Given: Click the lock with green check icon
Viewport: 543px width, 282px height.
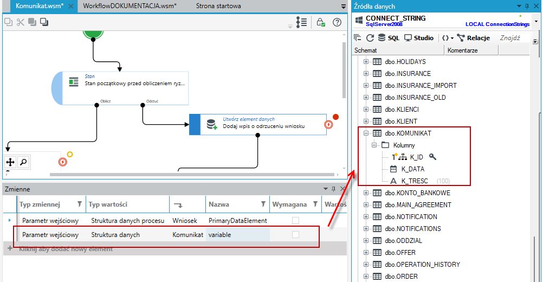Looking at the screenshot, I should tap(321, 22).
